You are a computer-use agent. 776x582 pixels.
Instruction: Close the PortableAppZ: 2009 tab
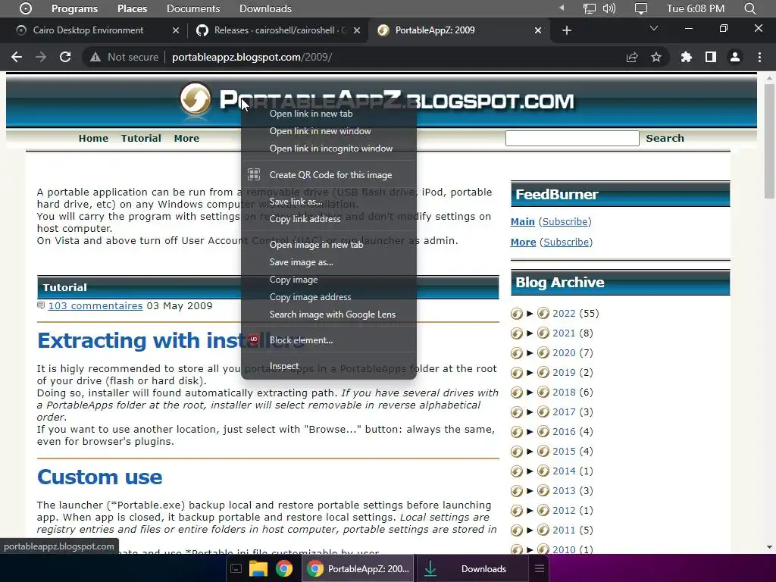pos(538,30)
